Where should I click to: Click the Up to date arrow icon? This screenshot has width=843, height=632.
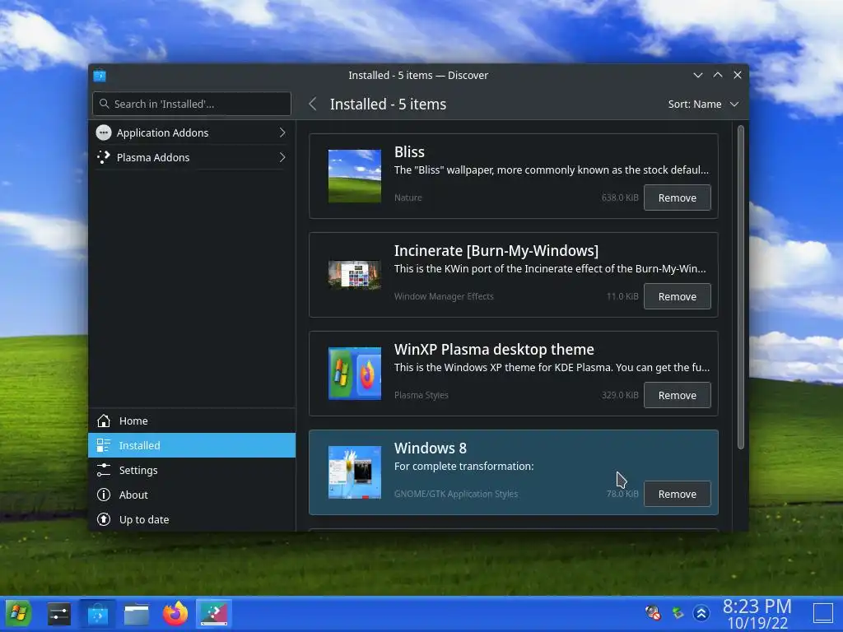tap(104, 520)
